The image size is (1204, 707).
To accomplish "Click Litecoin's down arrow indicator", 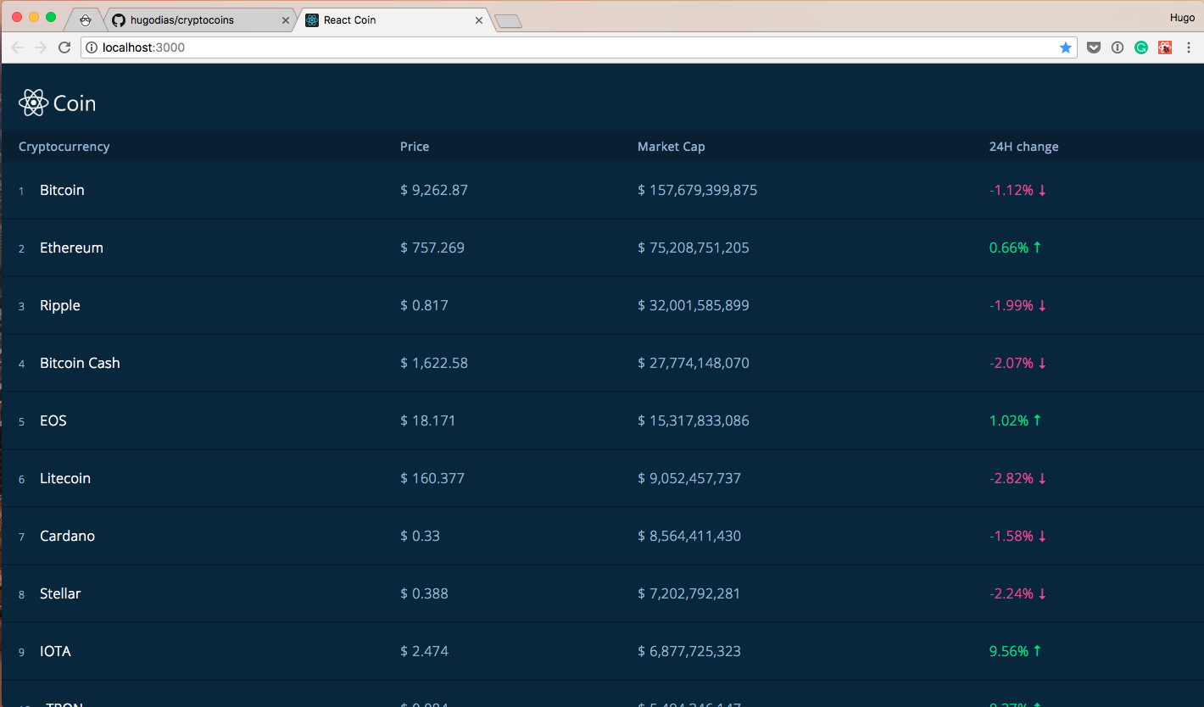I will point(1042,478).
